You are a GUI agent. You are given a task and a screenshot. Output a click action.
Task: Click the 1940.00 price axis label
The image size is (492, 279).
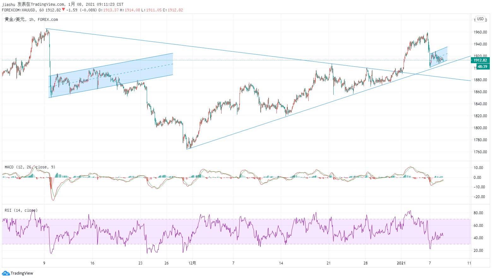pyautogui.click(x=480, y=44)
